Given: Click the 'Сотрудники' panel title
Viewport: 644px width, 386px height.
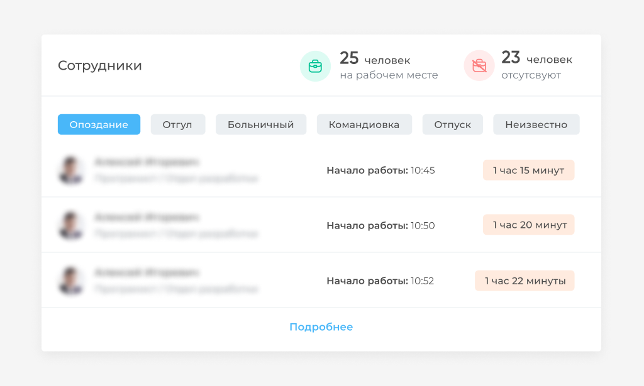Looking at the screenshot, I should [x=101, y=65].
